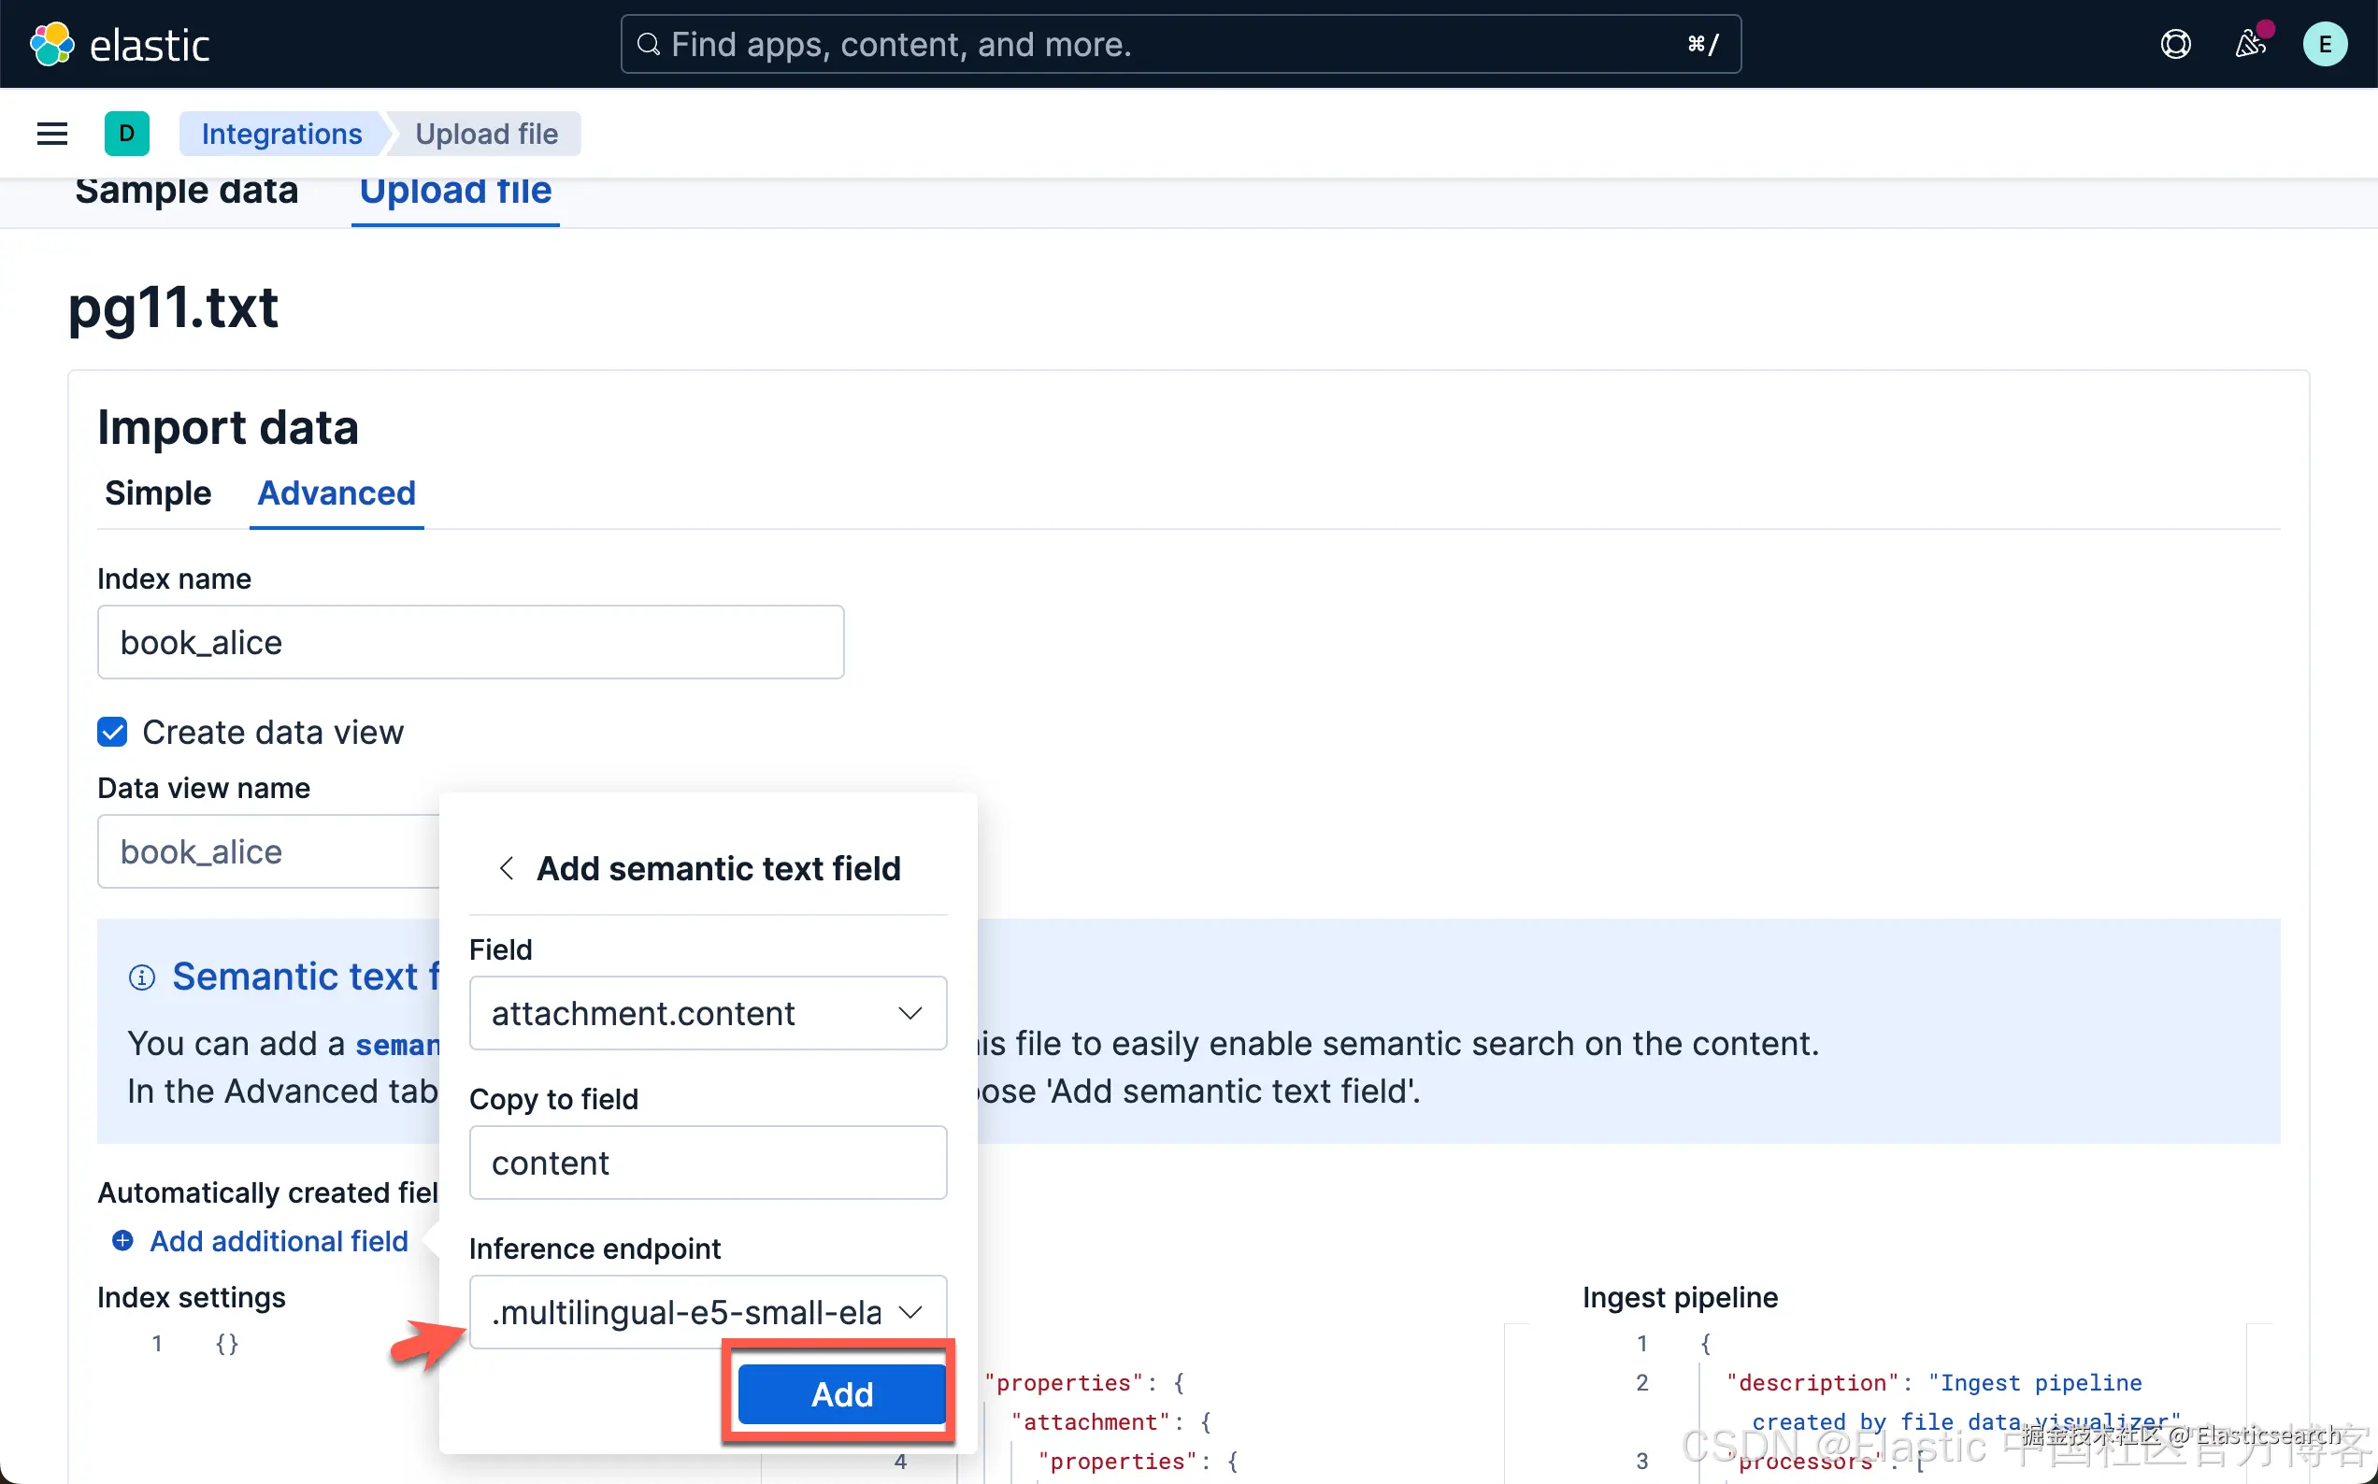The width and height of the screenshot is (2378, 1484).
Task: Open the newsfeed notifications icon
Action: click(2249, 44)
